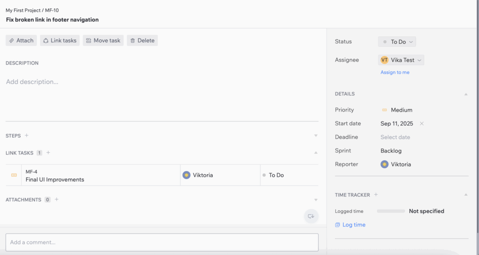Screen dimensions: 479x255
Task: Open the Assignee Vika Test dropdown
Action: pos(401,60)
